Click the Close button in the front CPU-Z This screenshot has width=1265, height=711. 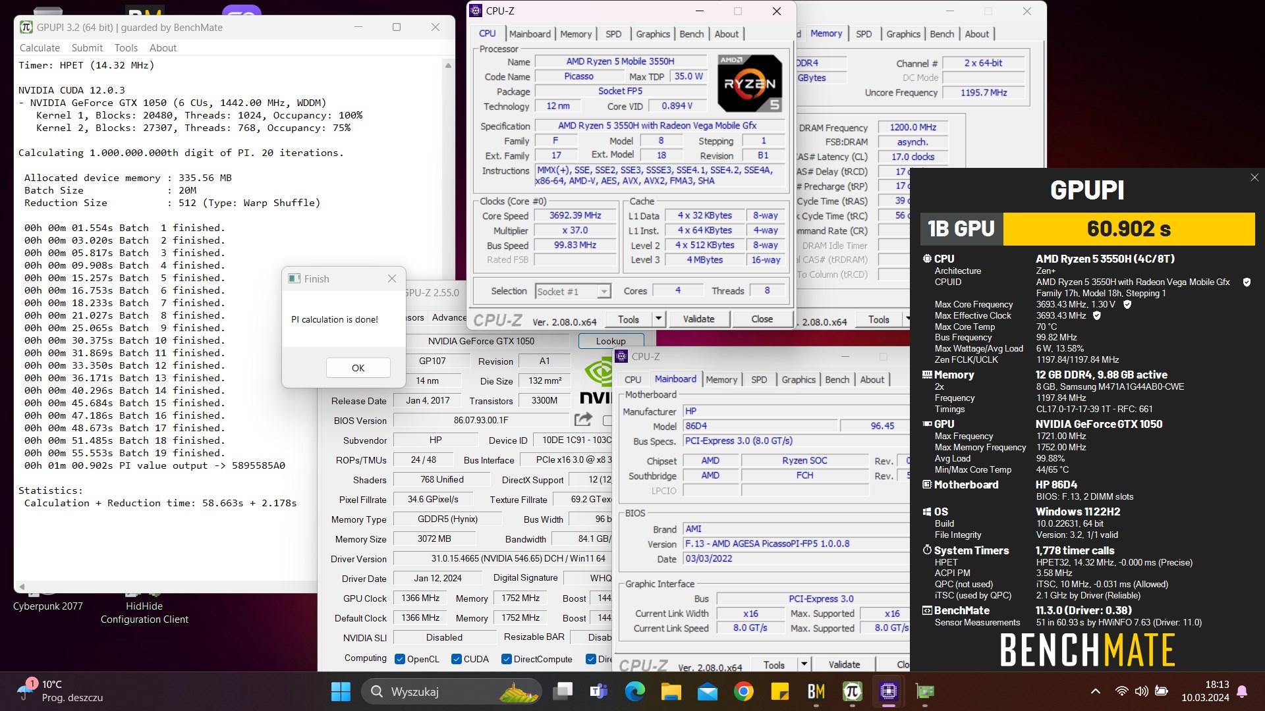click(762, 319)
